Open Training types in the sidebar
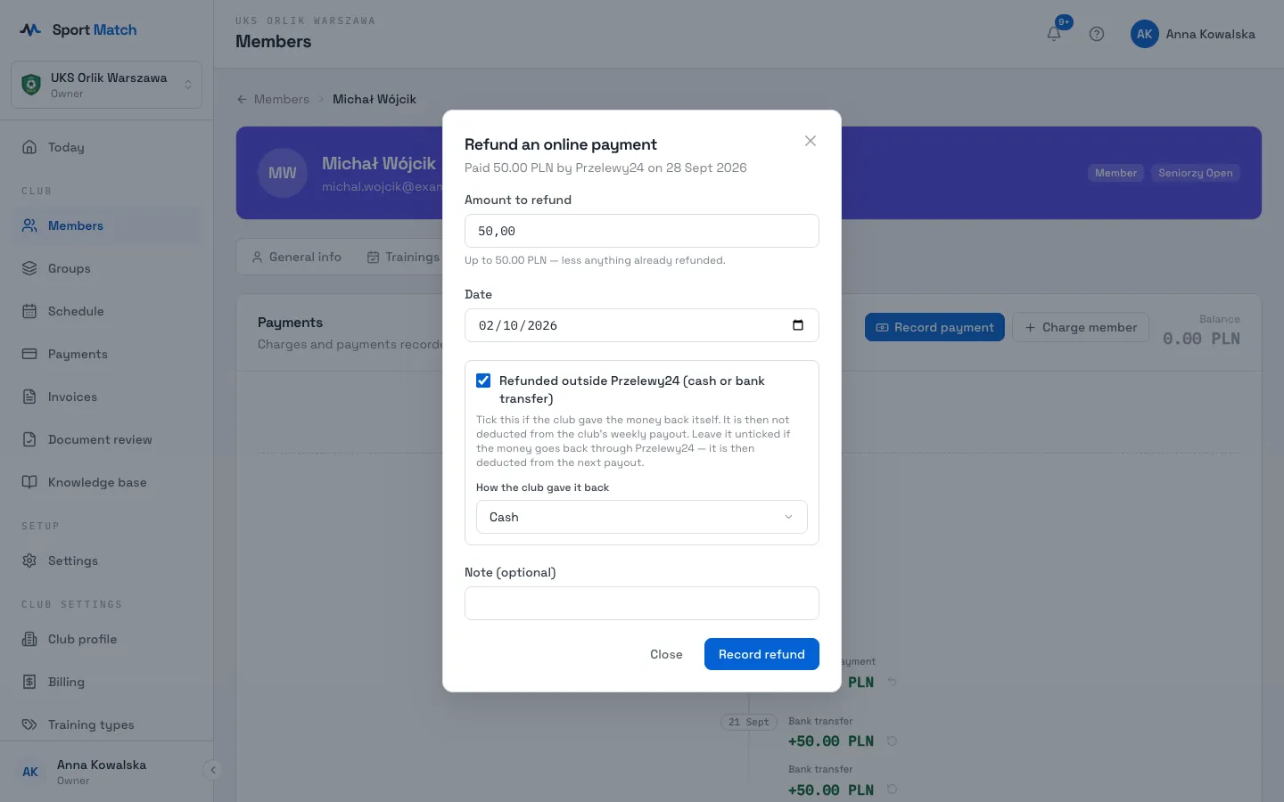The width and height of the screenshot is (1284, 802). pos(107,724)
